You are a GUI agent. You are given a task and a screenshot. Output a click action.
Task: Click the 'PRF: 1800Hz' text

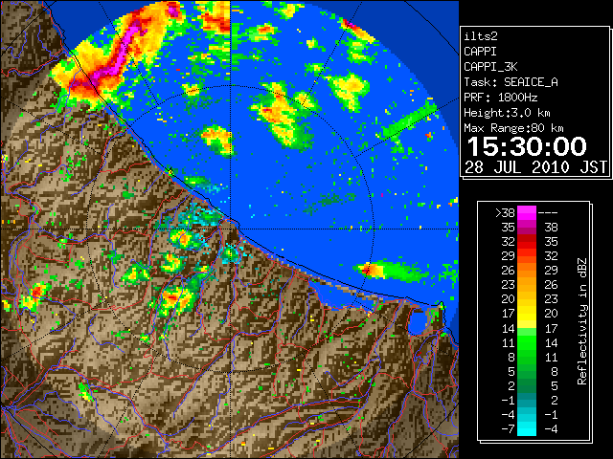[x=500, y=98]
